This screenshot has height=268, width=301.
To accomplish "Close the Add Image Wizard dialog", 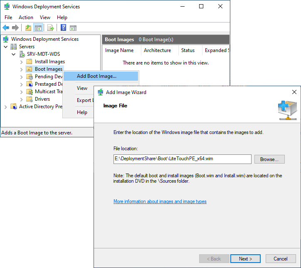I will coord(294,92).
